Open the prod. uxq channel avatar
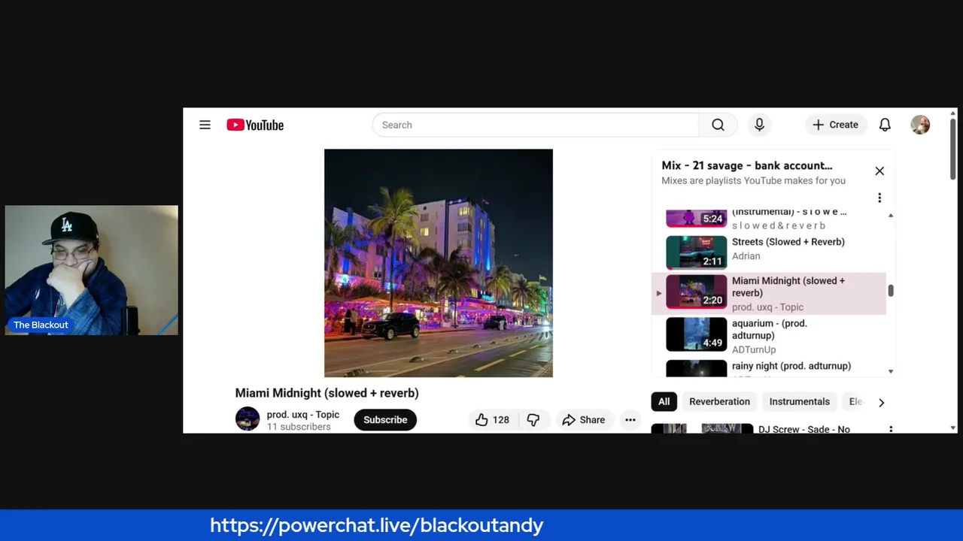 [248, 419]
